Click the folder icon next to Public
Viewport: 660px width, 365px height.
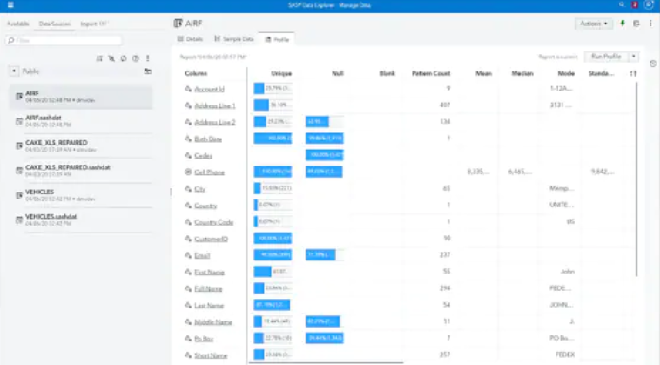[148, 71]
